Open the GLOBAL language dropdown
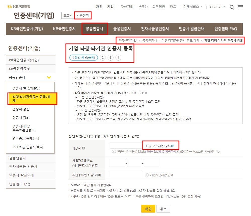This screenshot has height=216, width=251. (x=218, y=7)
